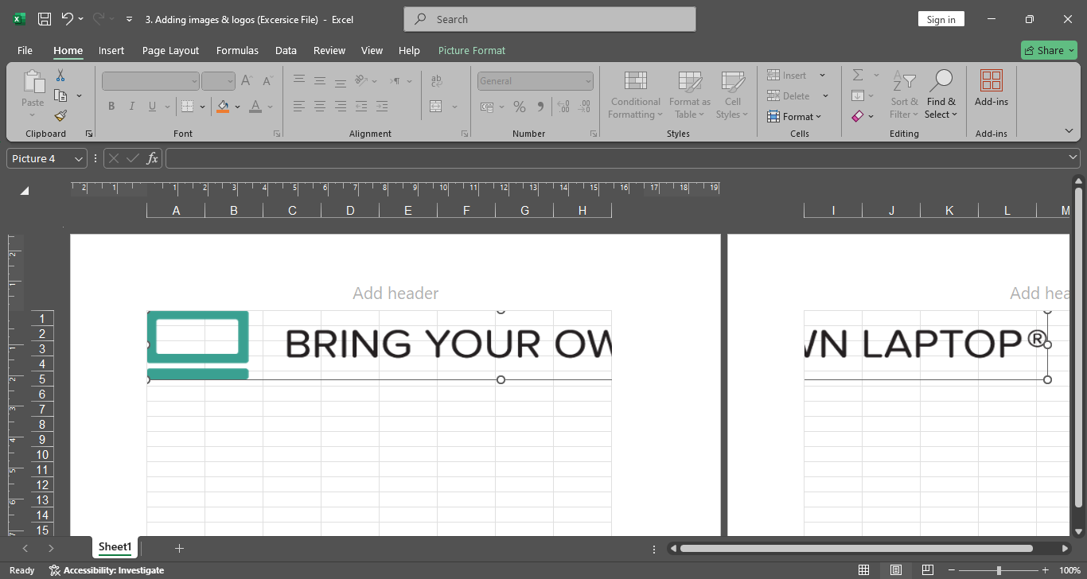The image size is (1087, 579).
Task: Click the Select All corner triangle
Action: [x=25, y=191]
